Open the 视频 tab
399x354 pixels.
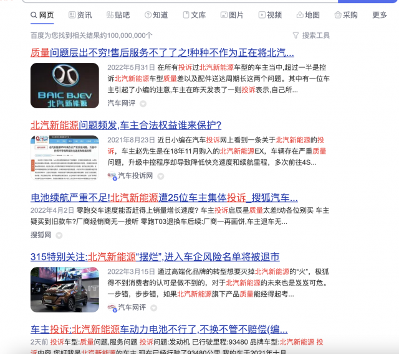coord(270,15)
